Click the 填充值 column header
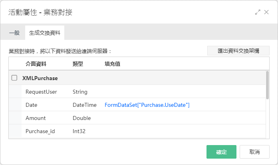 tap(112, 64)
